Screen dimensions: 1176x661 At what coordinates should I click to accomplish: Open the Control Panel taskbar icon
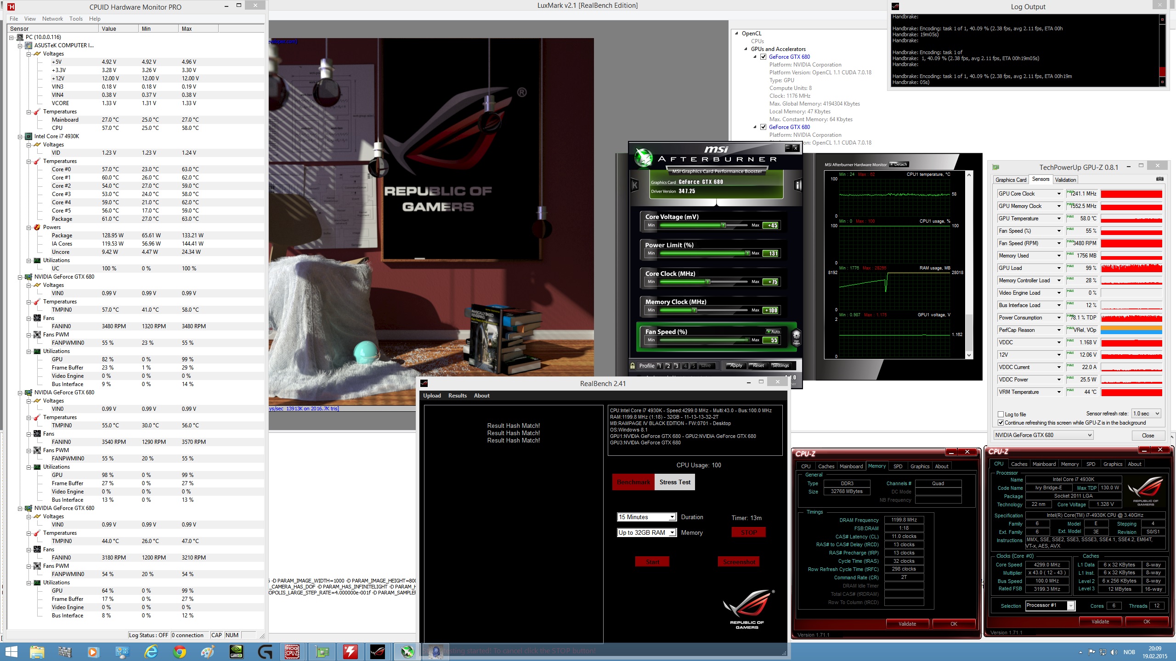[x=122, y=652]
